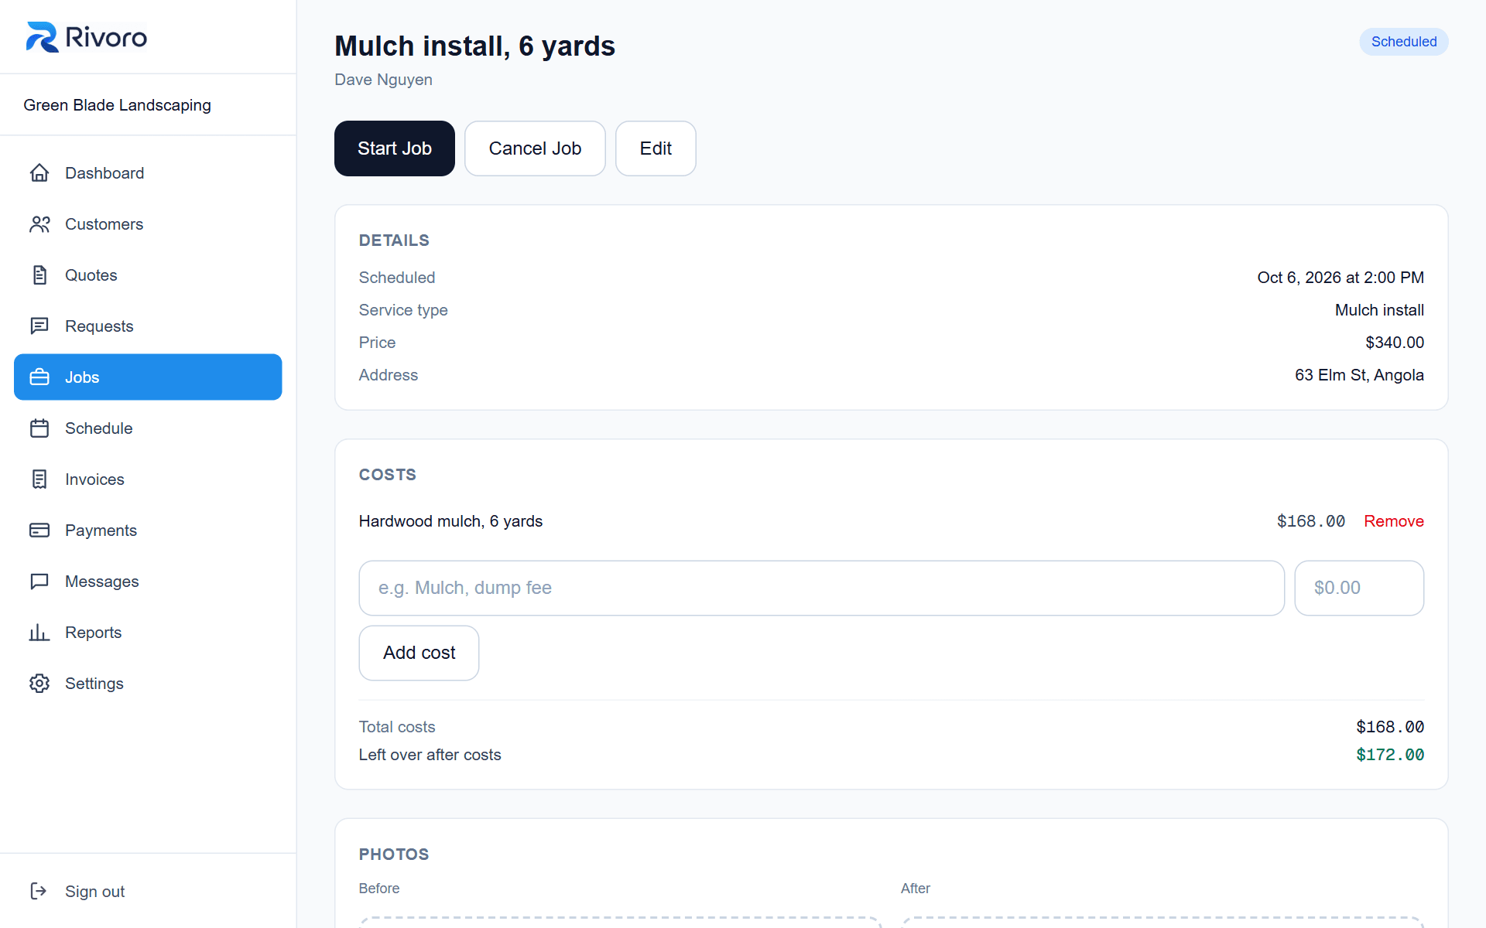The width and height of the screenshot is (1486, 928).
Task: Click the Mulch install service type value
Action: [x=1379, y=310]
